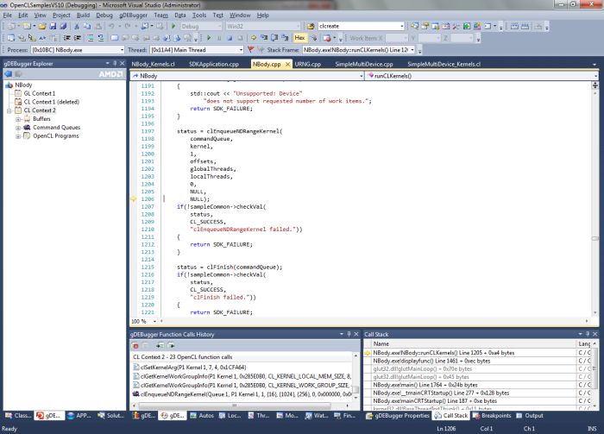Click the Open File folder icon in toolbar
Viewport: 604px width, 434px height.
pos(42,26)
